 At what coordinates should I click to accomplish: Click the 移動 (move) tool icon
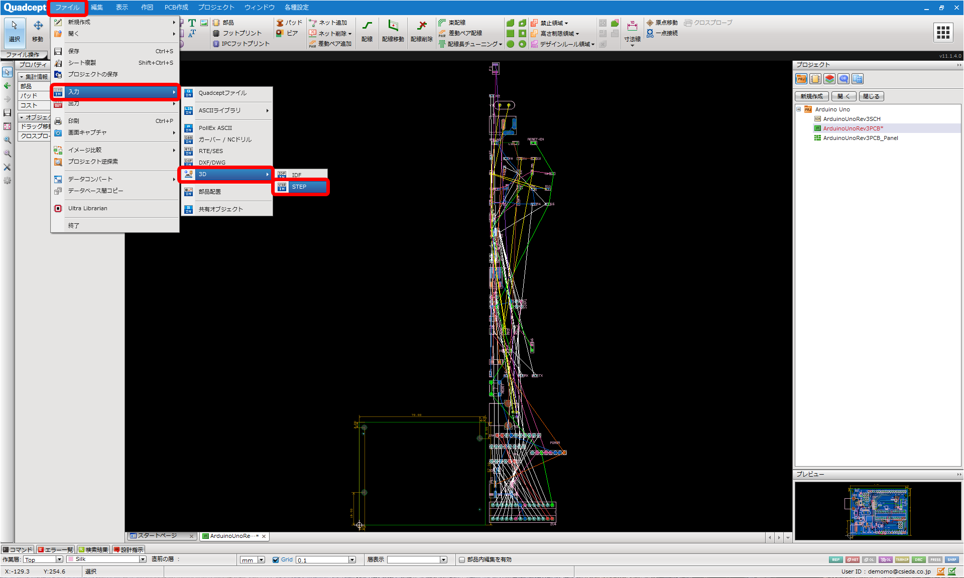(x=38, y=31)
